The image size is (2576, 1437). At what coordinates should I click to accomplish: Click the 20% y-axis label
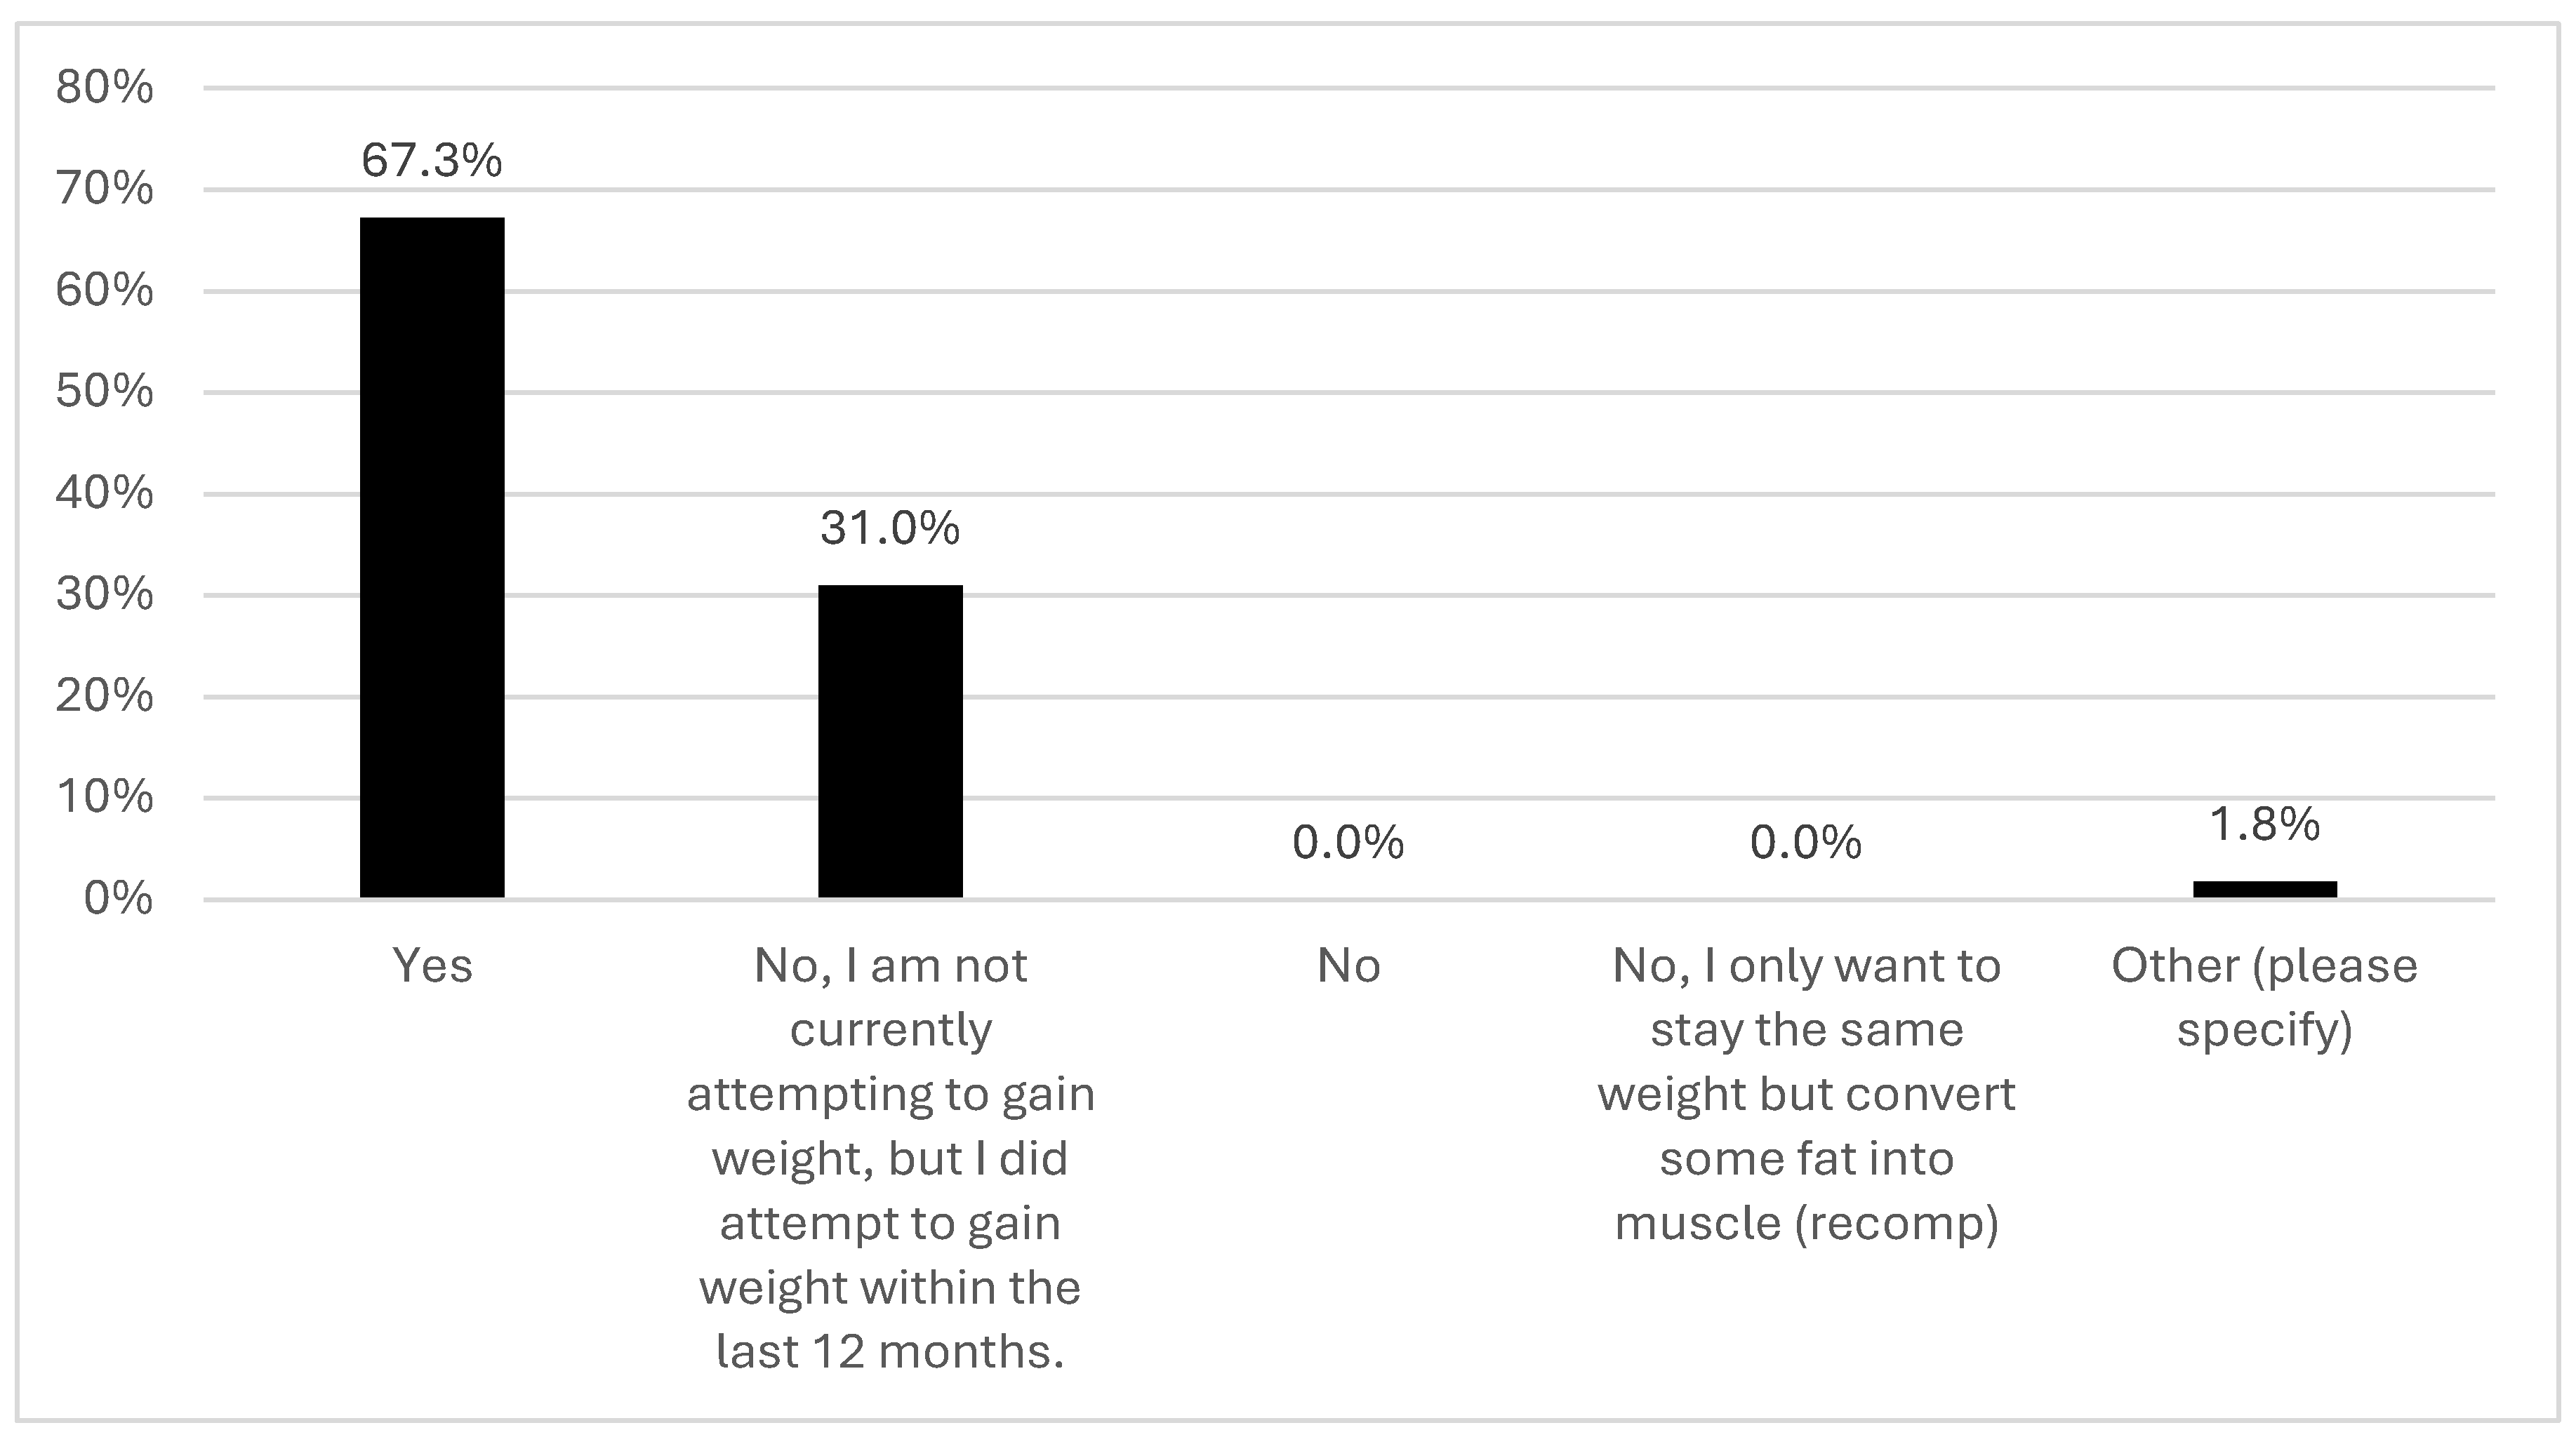[x=105, y=697]
